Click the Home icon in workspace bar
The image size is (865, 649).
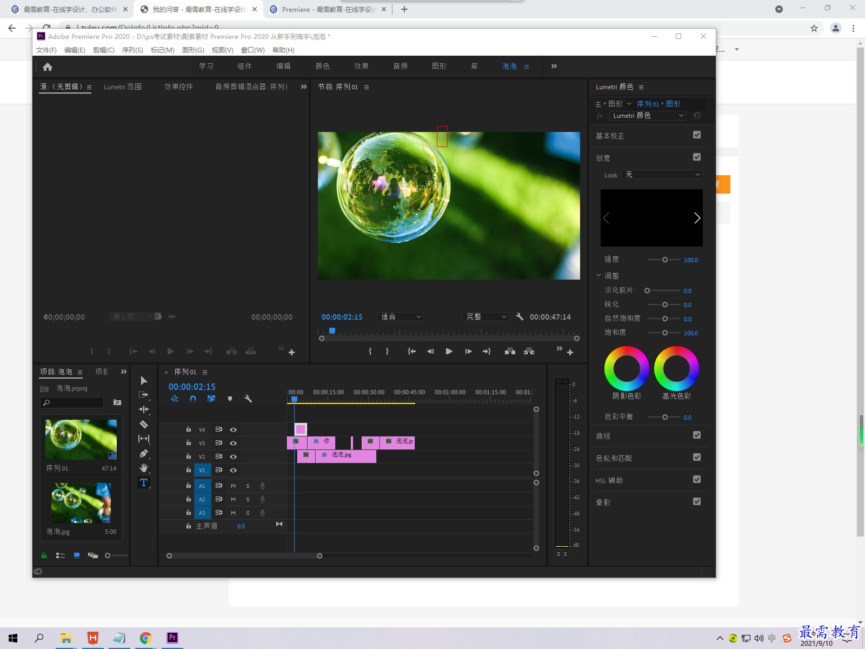point(48,67)
